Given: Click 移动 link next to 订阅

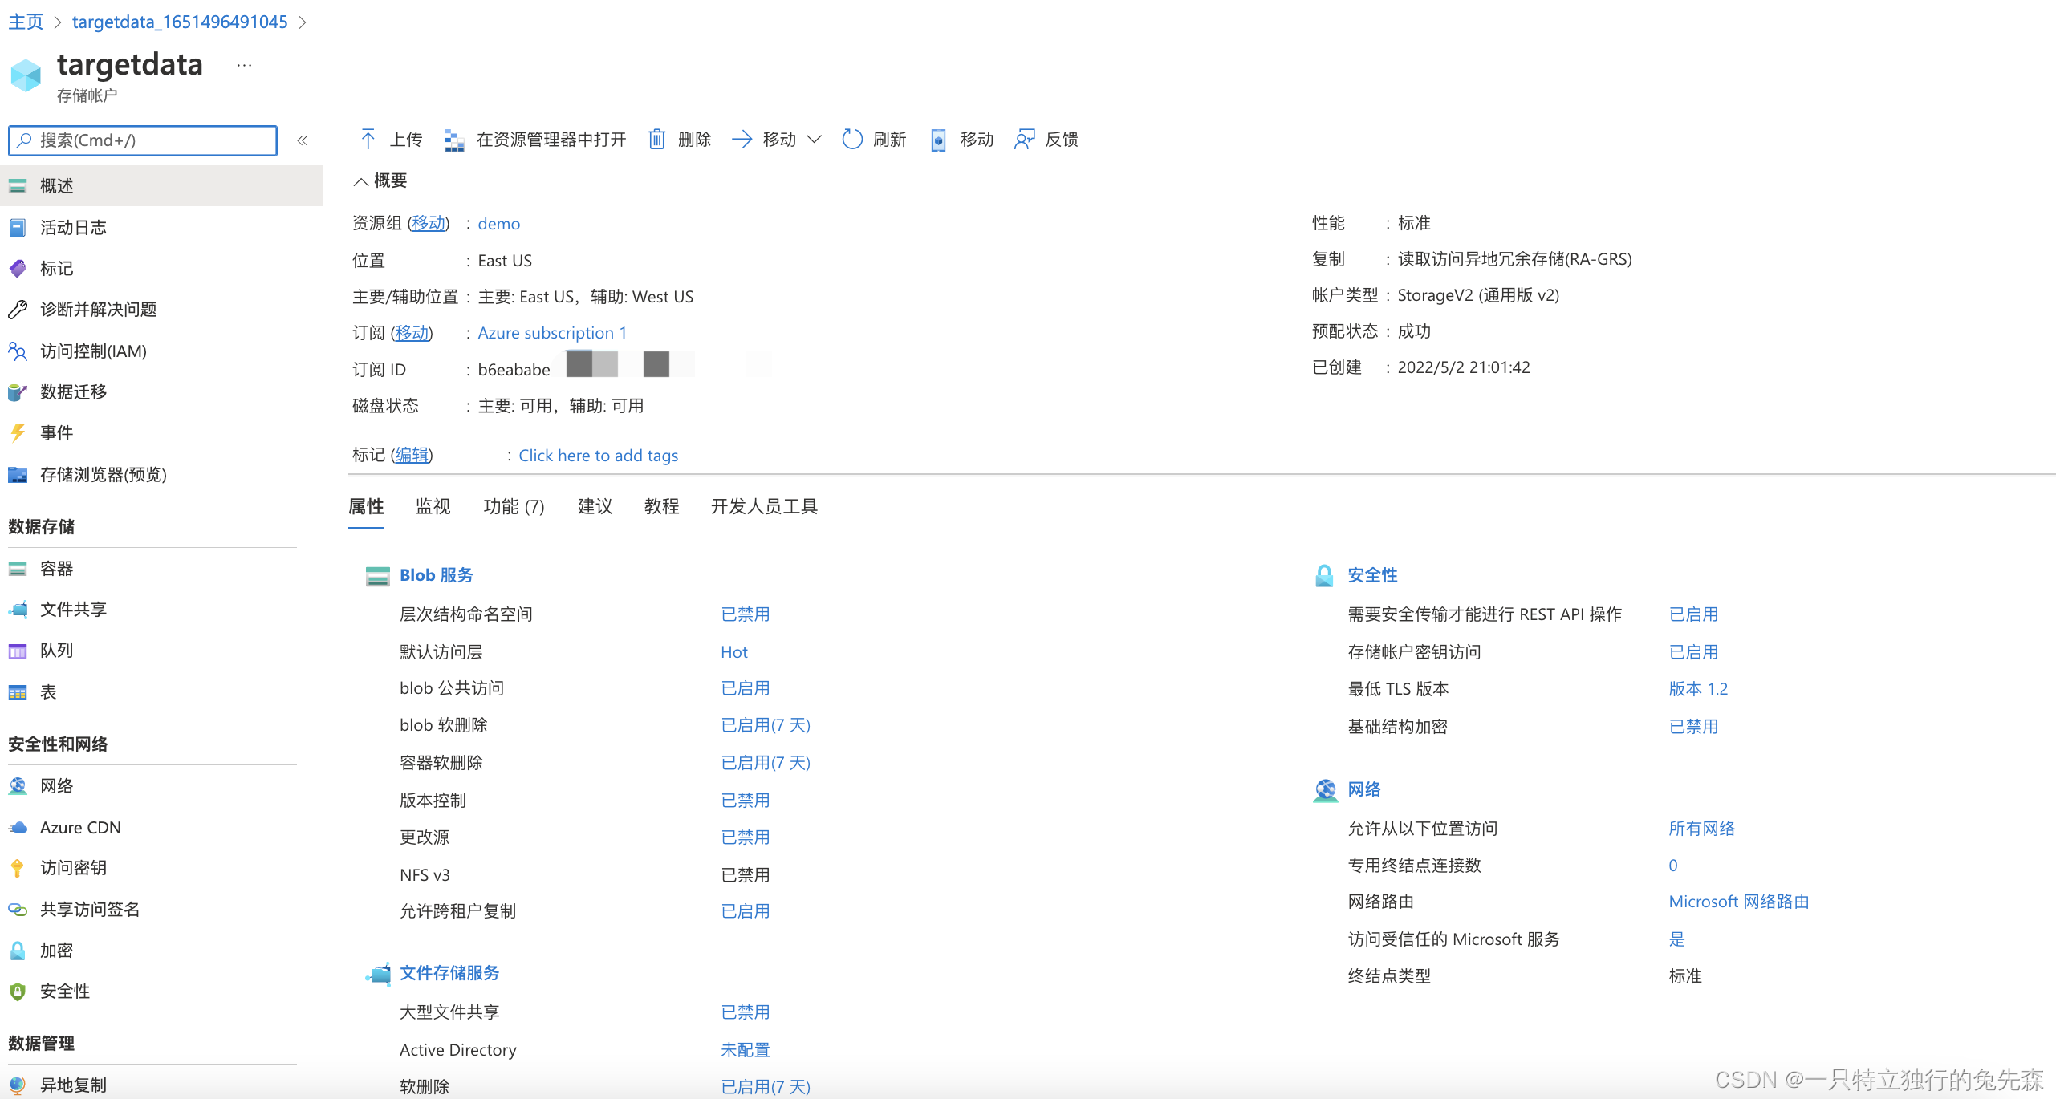Looking at the screenshot, I should [x=412, y=333].
